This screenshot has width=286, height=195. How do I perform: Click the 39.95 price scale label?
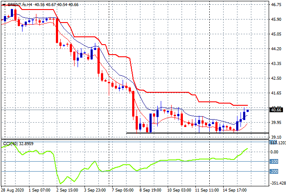(x=276, y=122)
